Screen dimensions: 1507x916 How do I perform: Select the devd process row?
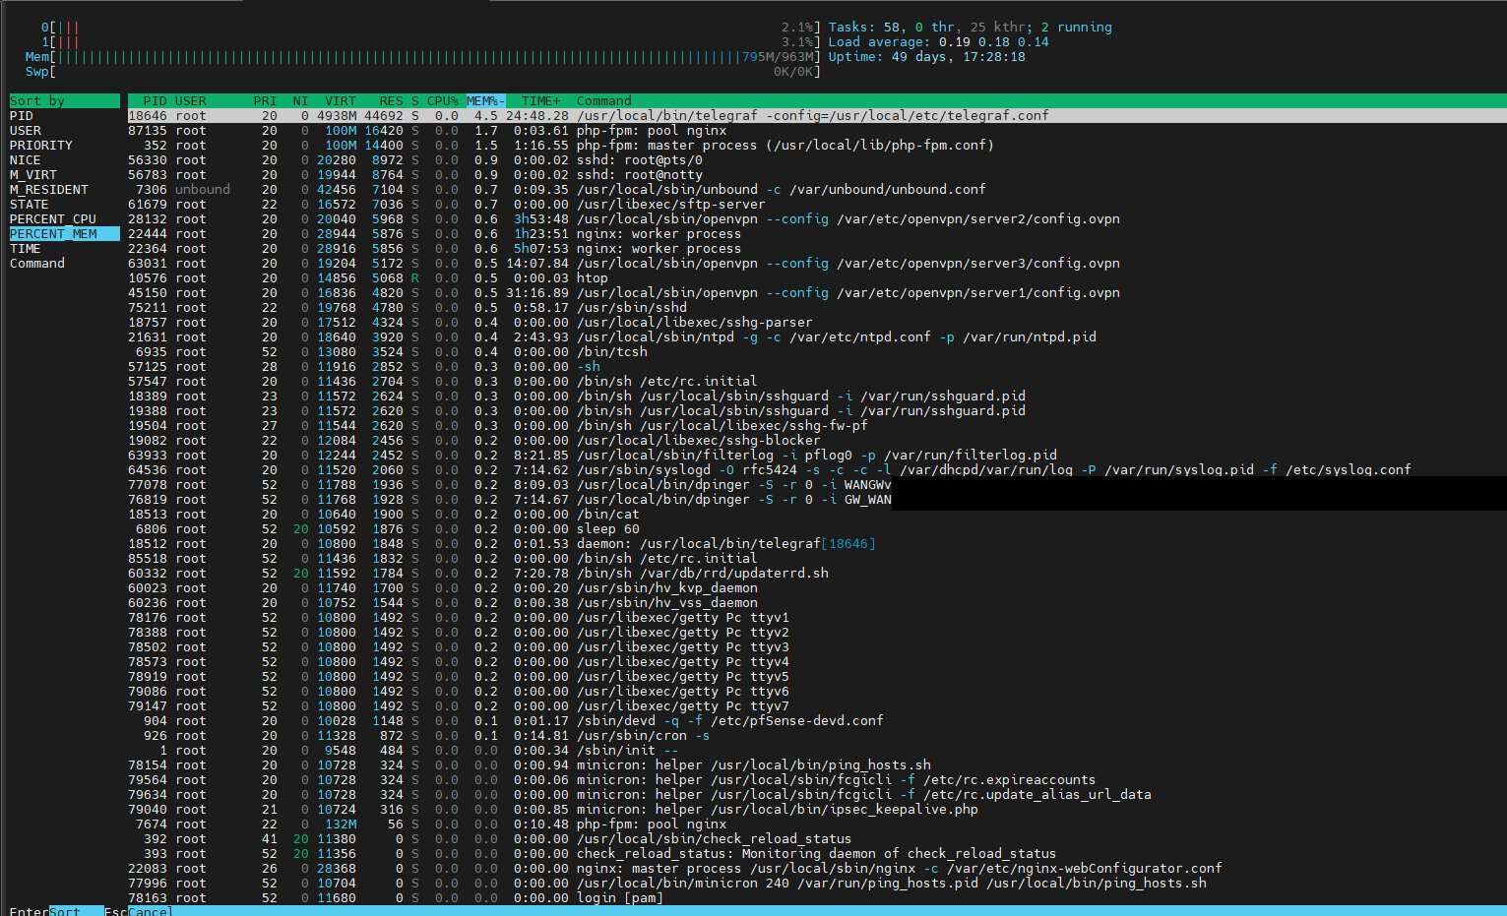(x=817, y=721)
